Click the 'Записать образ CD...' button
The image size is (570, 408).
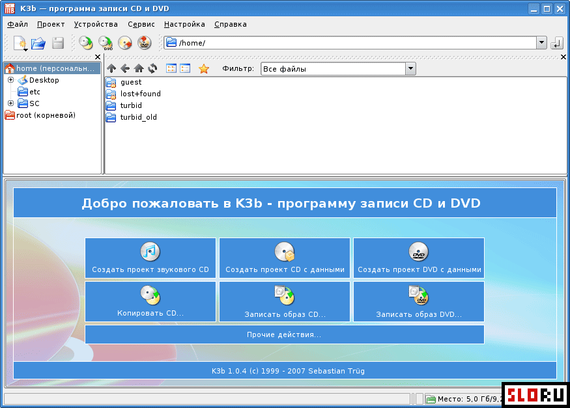point(285,302)
